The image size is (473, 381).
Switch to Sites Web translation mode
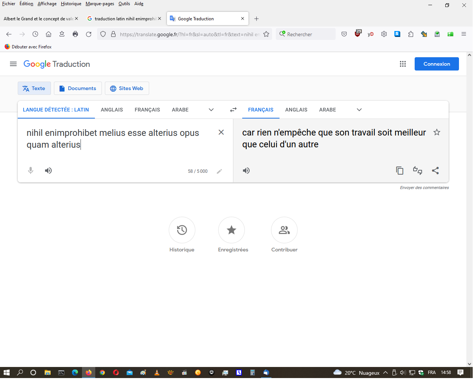pyautogui.click(x=127, y=88)
